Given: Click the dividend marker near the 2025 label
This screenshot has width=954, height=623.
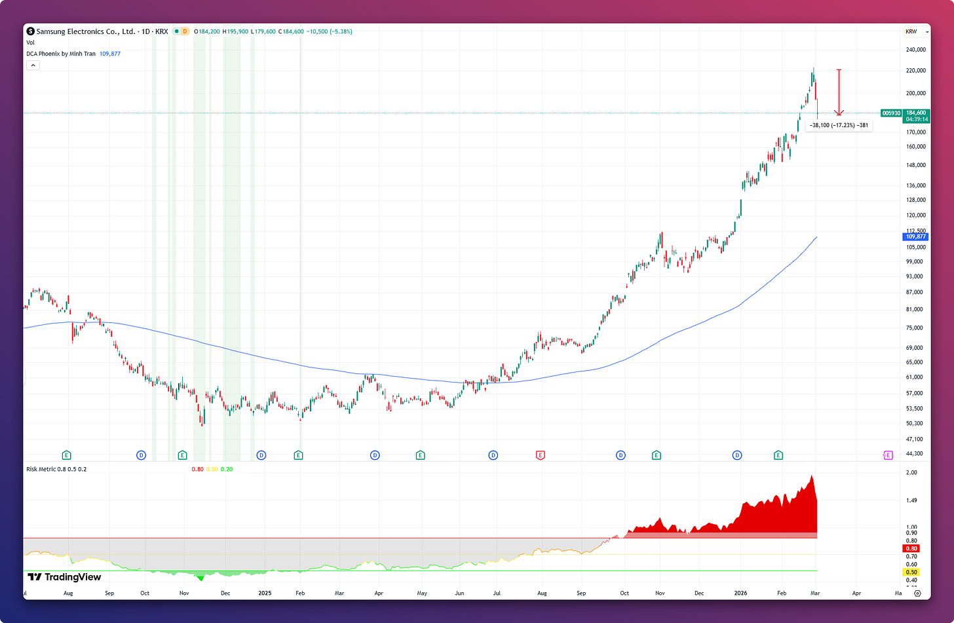Looking at the screenshot, I should click(x=261, y=455).
